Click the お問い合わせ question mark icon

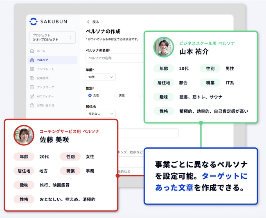click(x=32, y=105)
